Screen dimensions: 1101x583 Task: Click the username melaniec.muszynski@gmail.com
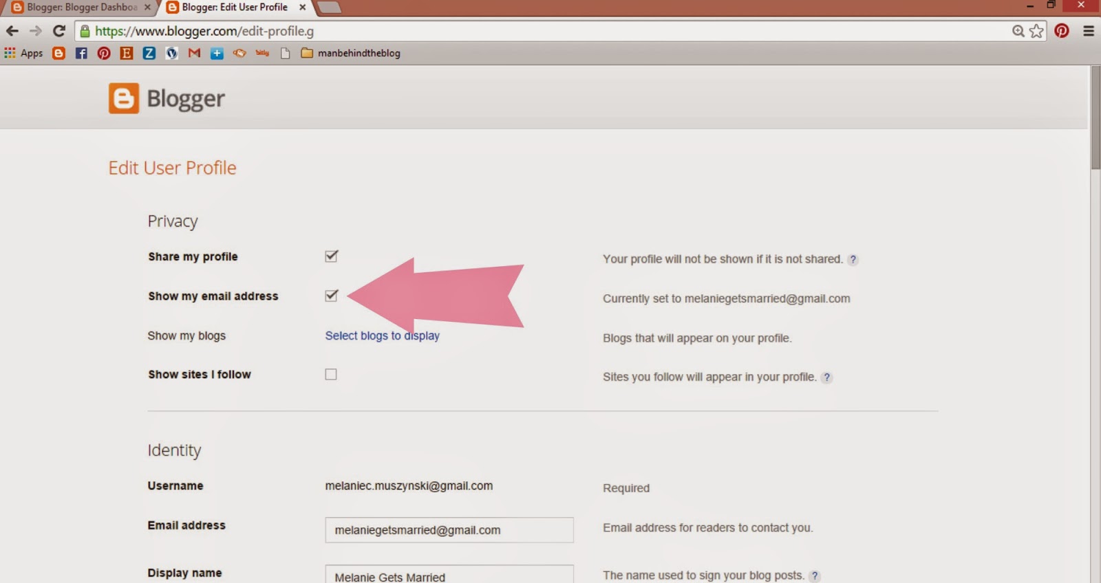click(409, 486)
